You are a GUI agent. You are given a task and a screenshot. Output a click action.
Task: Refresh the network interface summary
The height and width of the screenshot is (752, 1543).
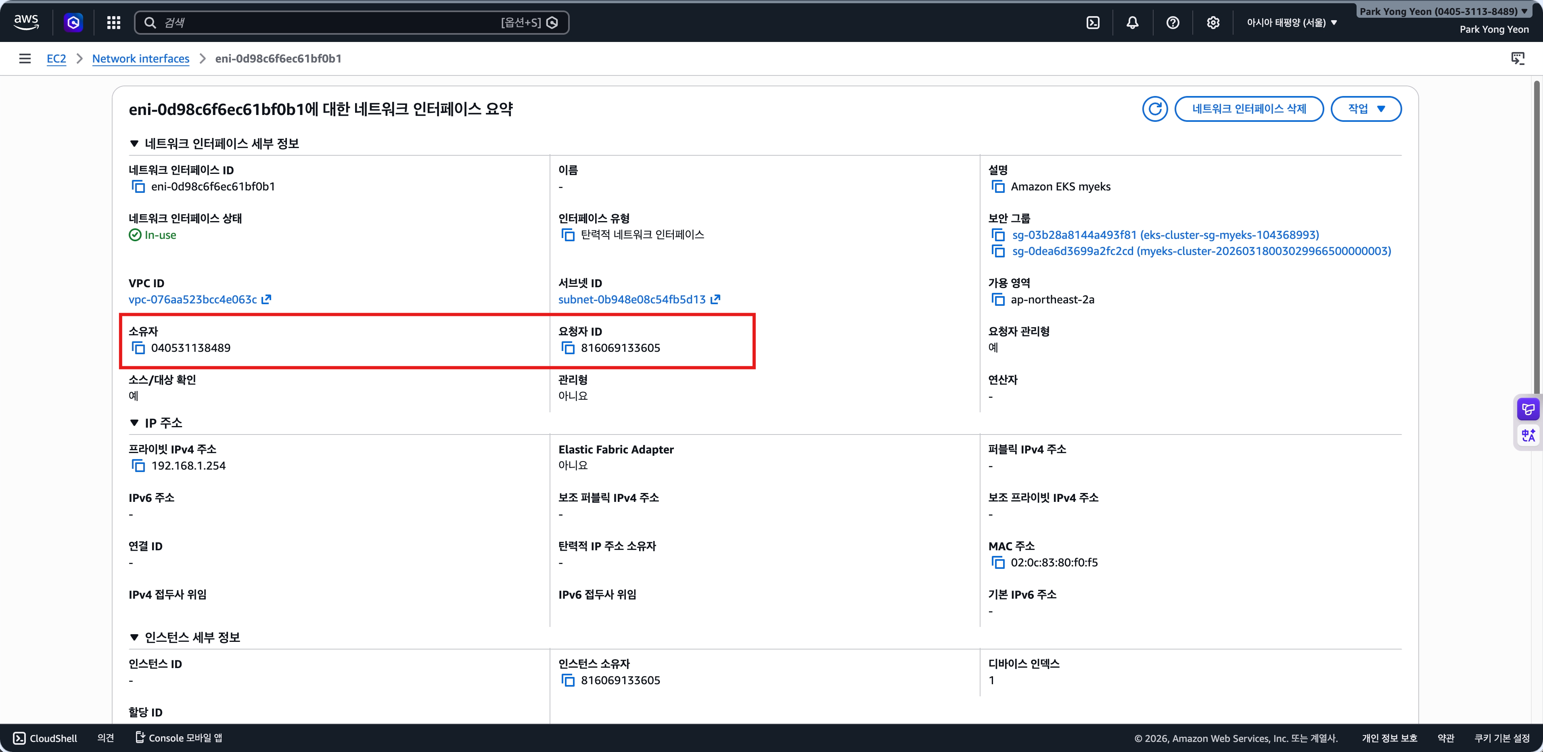[x=1155, y=109]
